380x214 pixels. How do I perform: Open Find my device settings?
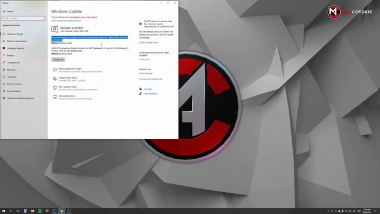pos(14,84)
